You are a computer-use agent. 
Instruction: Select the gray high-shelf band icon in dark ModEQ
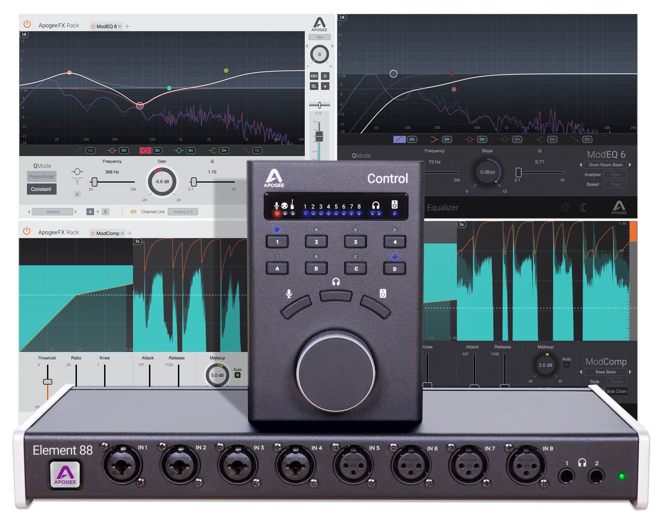[x=540, y=139]
